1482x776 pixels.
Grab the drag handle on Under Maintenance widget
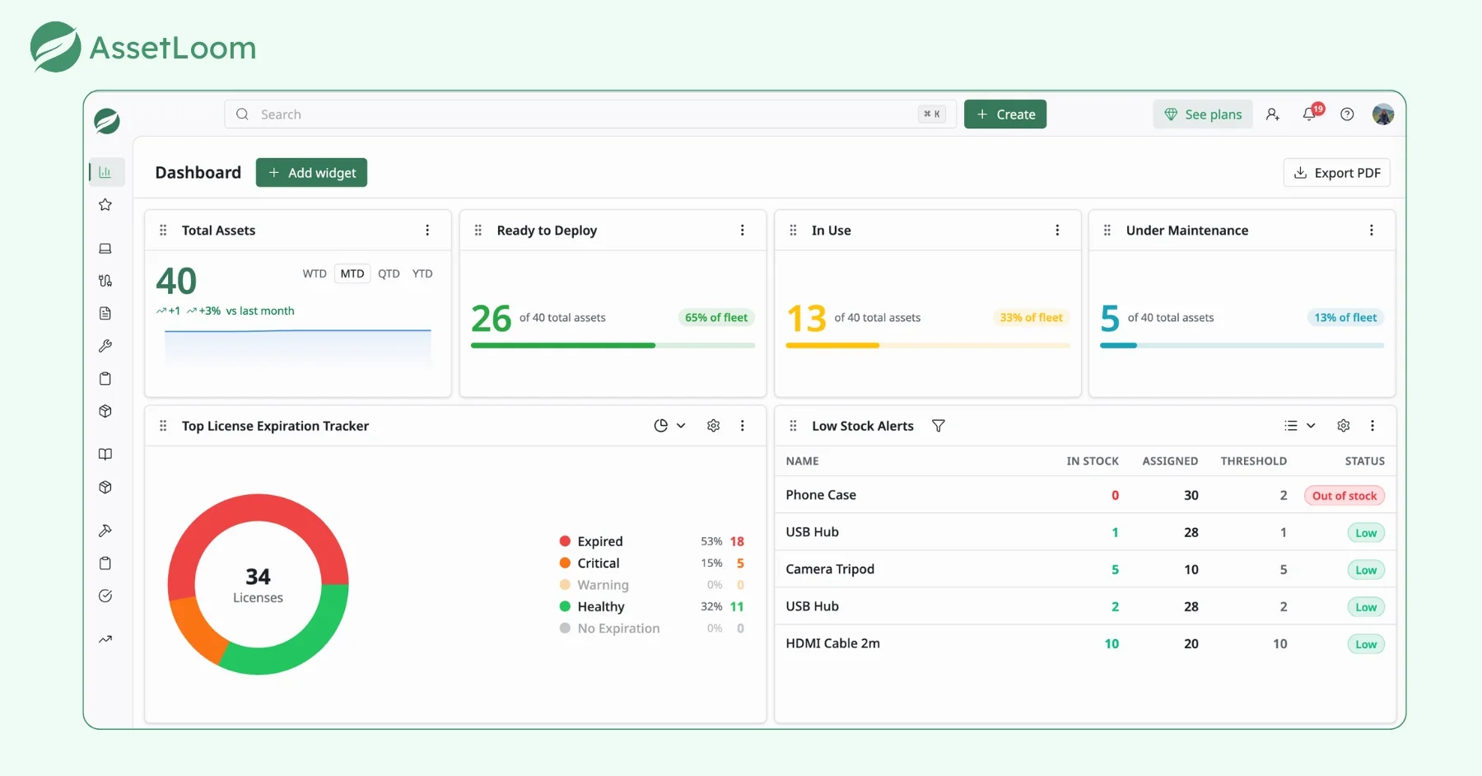[x=1107, y=231]
